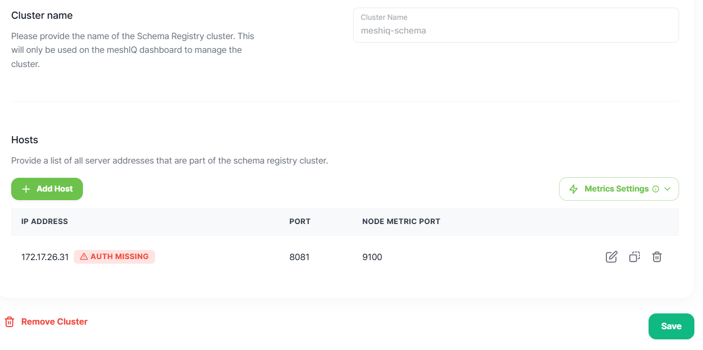The width and height of the screenshot is (703, 350).
Task: Click the IP ADDRESS column header
Action: [x=45, y=221]
